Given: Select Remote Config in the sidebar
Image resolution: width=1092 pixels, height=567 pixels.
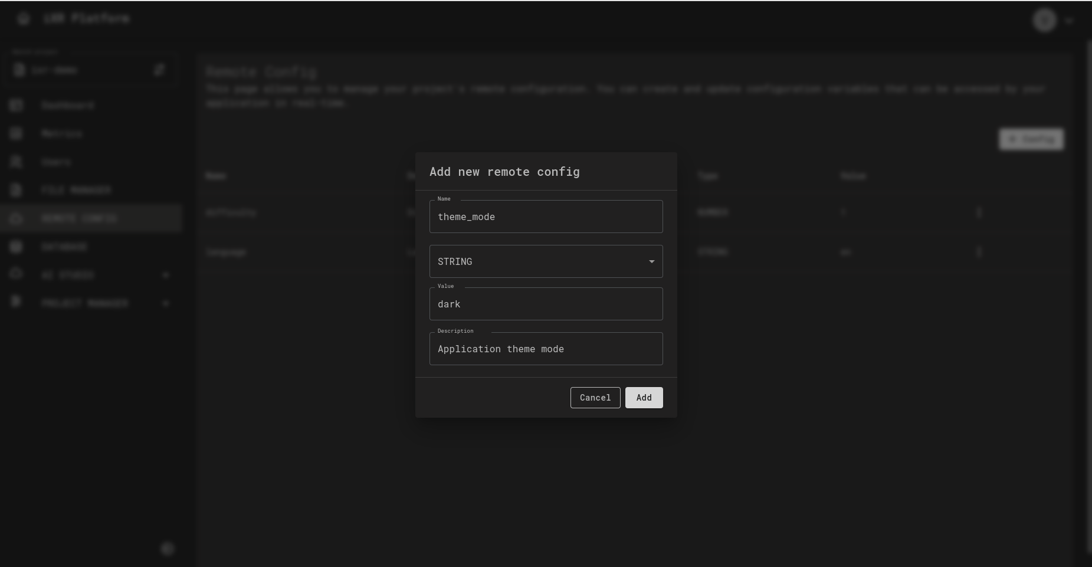Looking at the screenshot, I should (79, 218).
